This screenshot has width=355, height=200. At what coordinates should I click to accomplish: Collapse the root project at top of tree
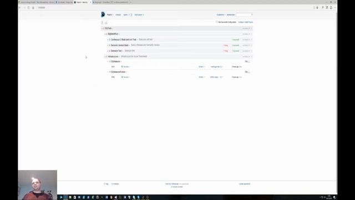pos(102,28)
